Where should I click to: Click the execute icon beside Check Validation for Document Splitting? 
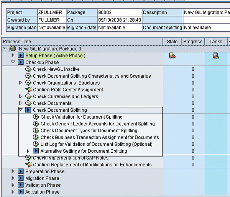[36, 117]
